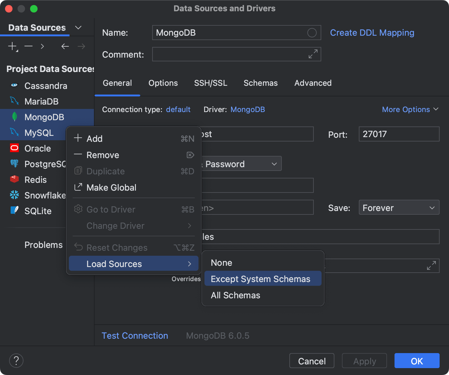
Task: Expand the Comment field with arrows icon
Action: coord(313,54)
